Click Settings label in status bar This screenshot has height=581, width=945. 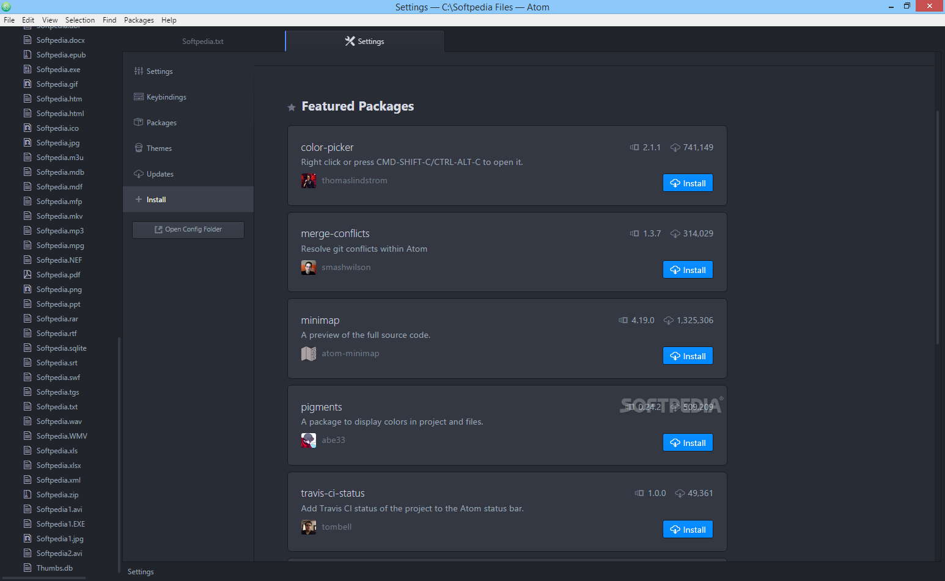(141, 572)
